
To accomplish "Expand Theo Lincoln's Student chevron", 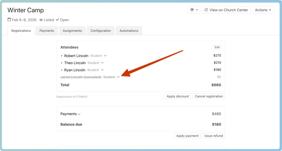I will [x=103, y=63].
